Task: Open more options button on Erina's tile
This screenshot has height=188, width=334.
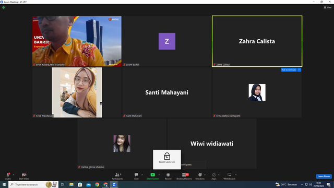Action: 299,70
